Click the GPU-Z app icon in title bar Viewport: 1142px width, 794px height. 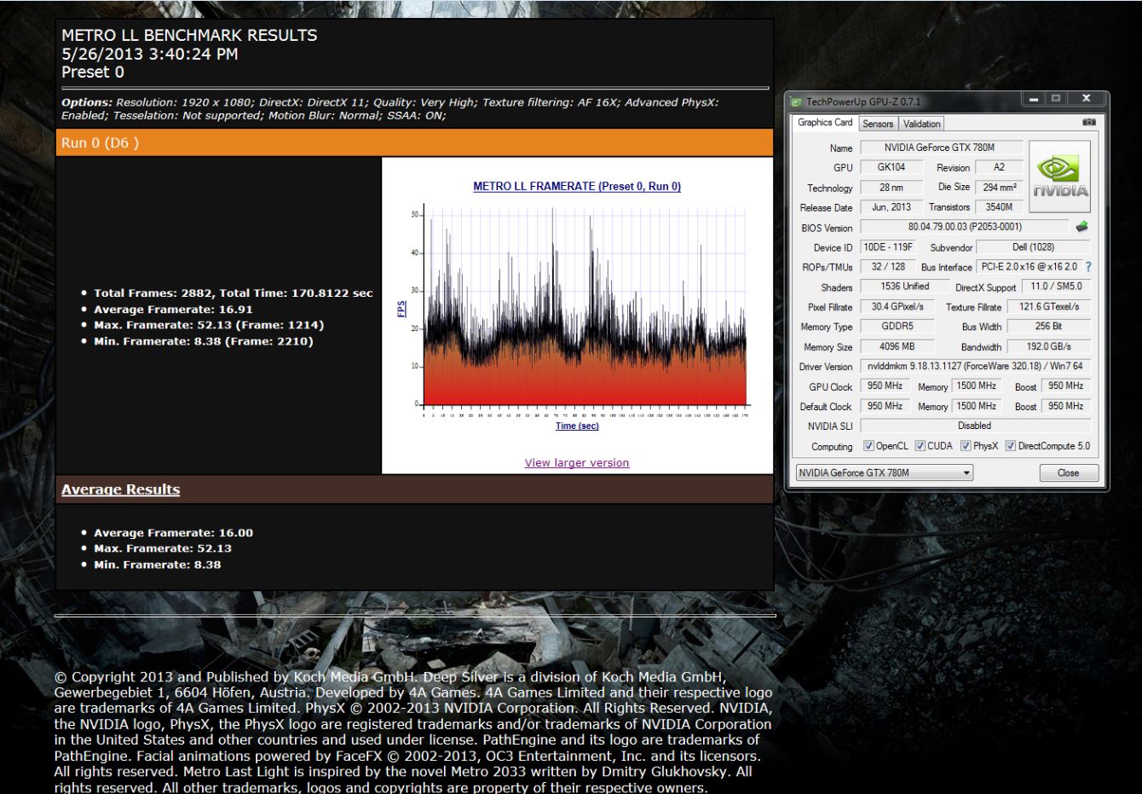click(797, 101)
